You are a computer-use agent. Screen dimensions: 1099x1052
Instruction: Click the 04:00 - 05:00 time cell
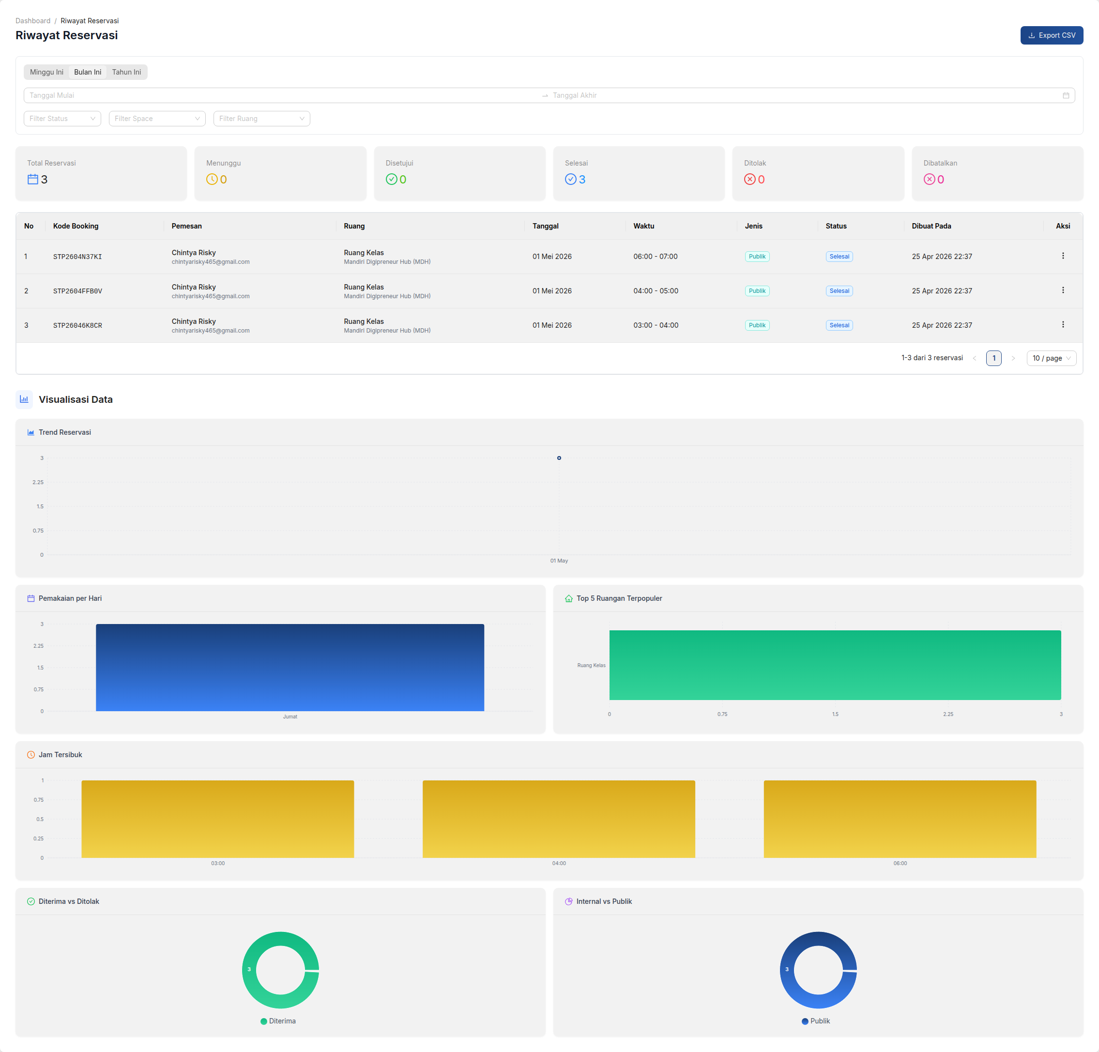pos(656,290)
